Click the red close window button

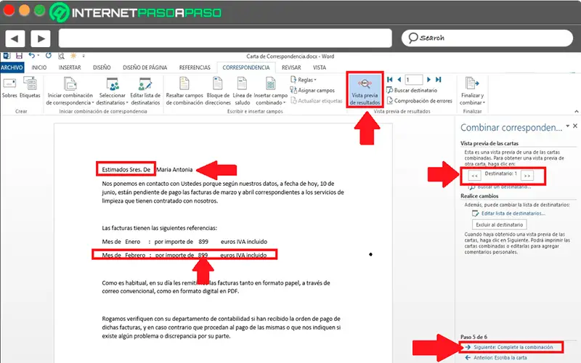coord(9,10)
